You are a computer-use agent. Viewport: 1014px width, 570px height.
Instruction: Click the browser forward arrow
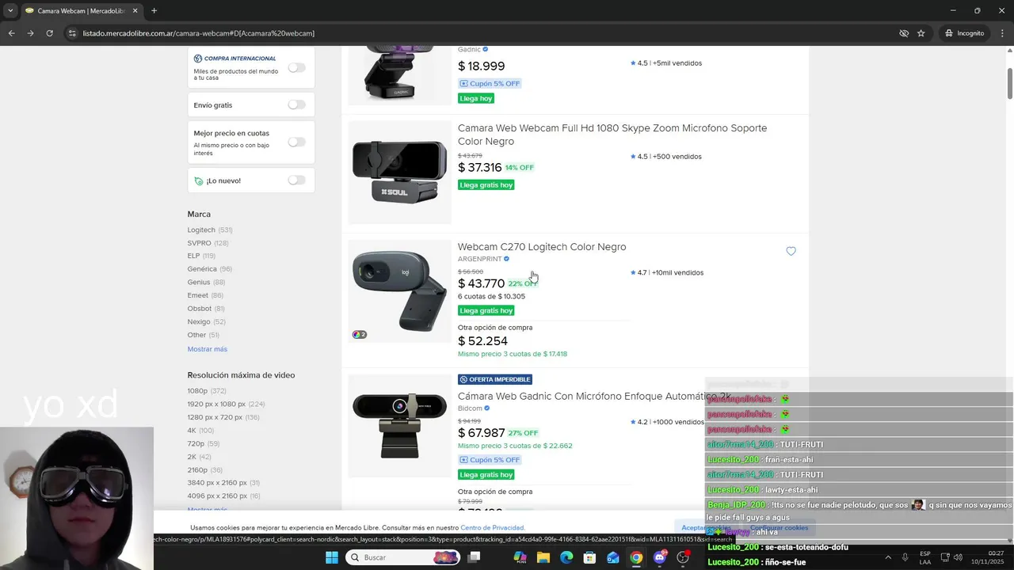[x=30, y=33]
